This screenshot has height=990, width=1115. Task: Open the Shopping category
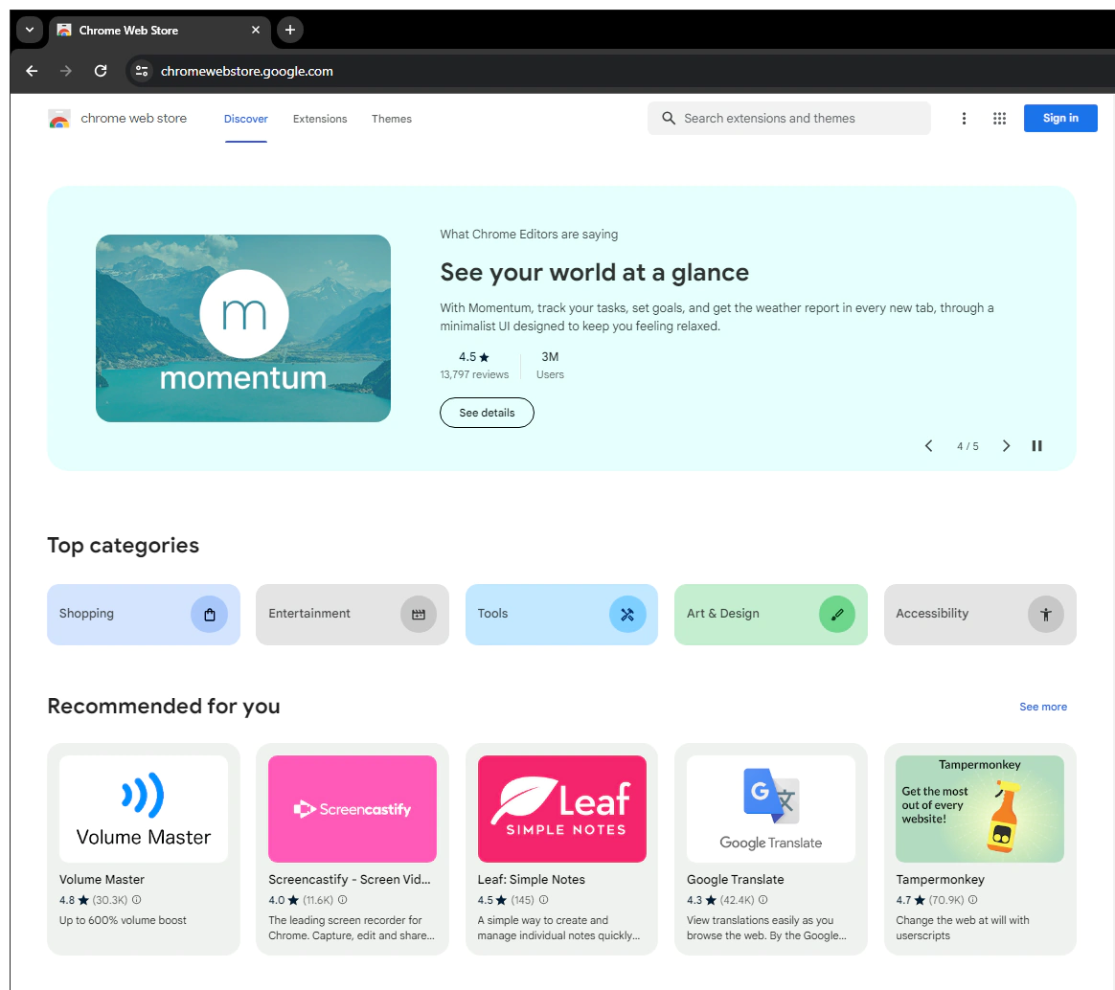pos(144,614)
